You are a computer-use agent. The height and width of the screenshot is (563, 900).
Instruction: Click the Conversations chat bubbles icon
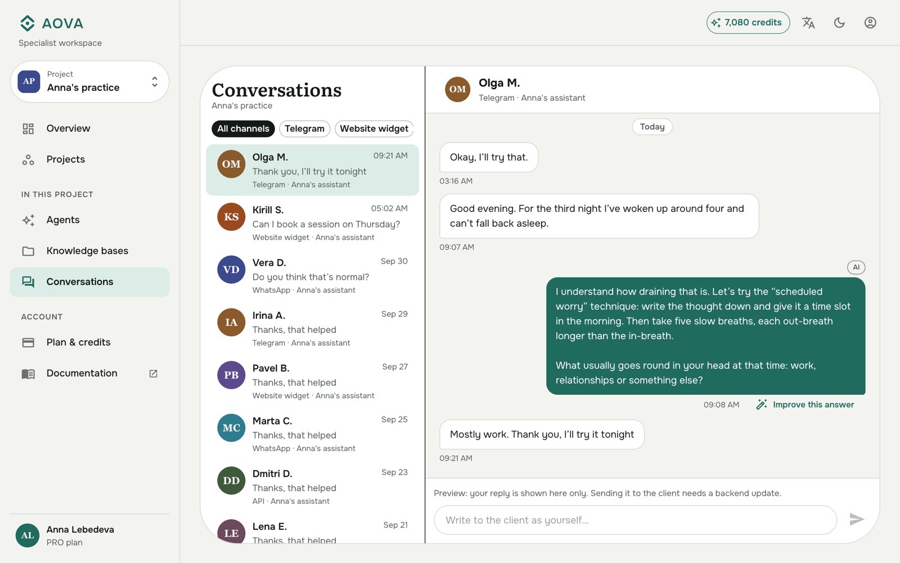pos(28,282)
